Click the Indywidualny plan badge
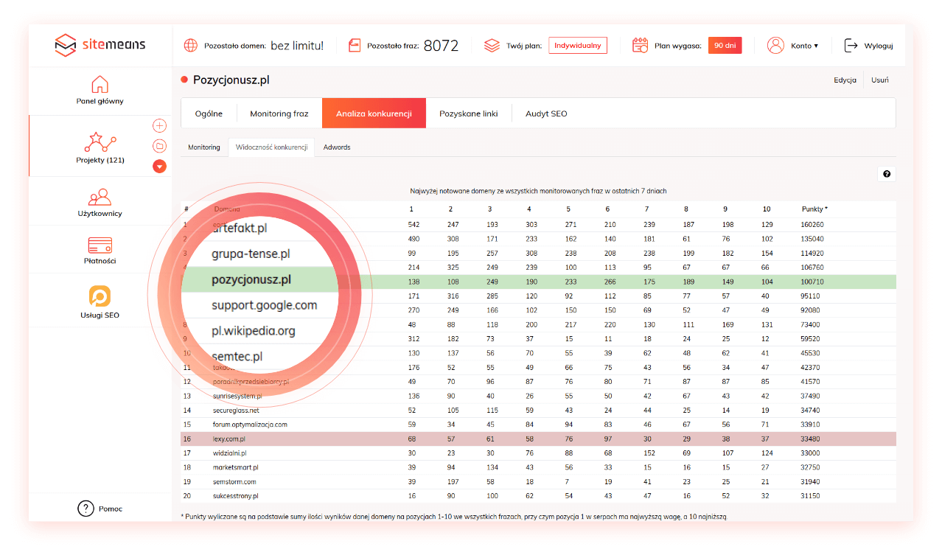Screen dimensions: 942x555 pyautogui.click(x=578, y=46)
